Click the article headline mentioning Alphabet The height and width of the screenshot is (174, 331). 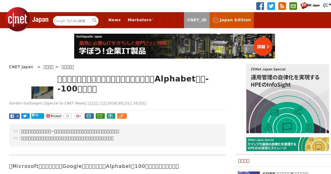click(133, 84)
